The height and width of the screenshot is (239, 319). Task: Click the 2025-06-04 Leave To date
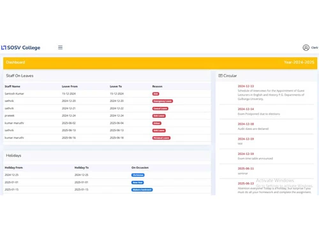click(x=117, y=123)
